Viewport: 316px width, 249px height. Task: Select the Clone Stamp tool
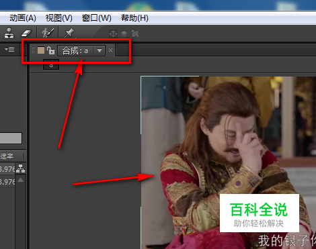click(9, 33)
